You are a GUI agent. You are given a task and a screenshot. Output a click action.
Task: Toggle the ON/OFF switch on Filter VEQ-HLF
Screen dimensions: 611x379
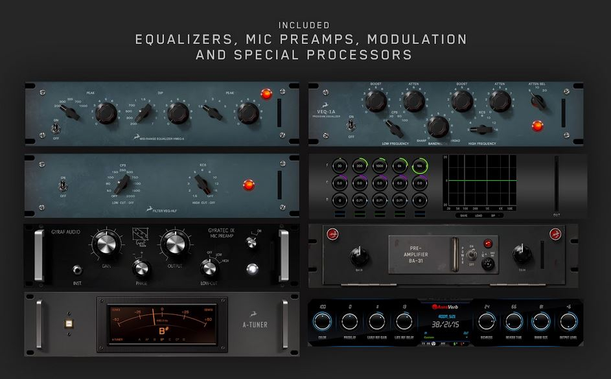[x=63, y=186]
